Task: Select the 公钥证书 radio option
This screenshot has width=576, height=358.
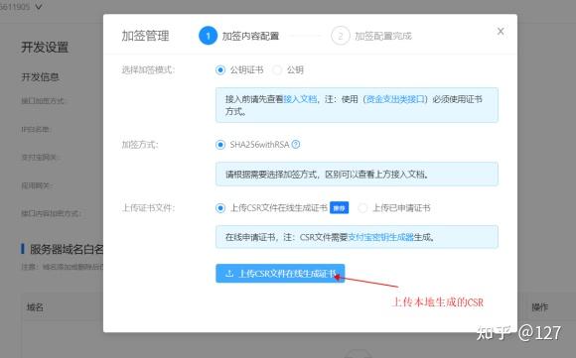Action: pos(220,69)
